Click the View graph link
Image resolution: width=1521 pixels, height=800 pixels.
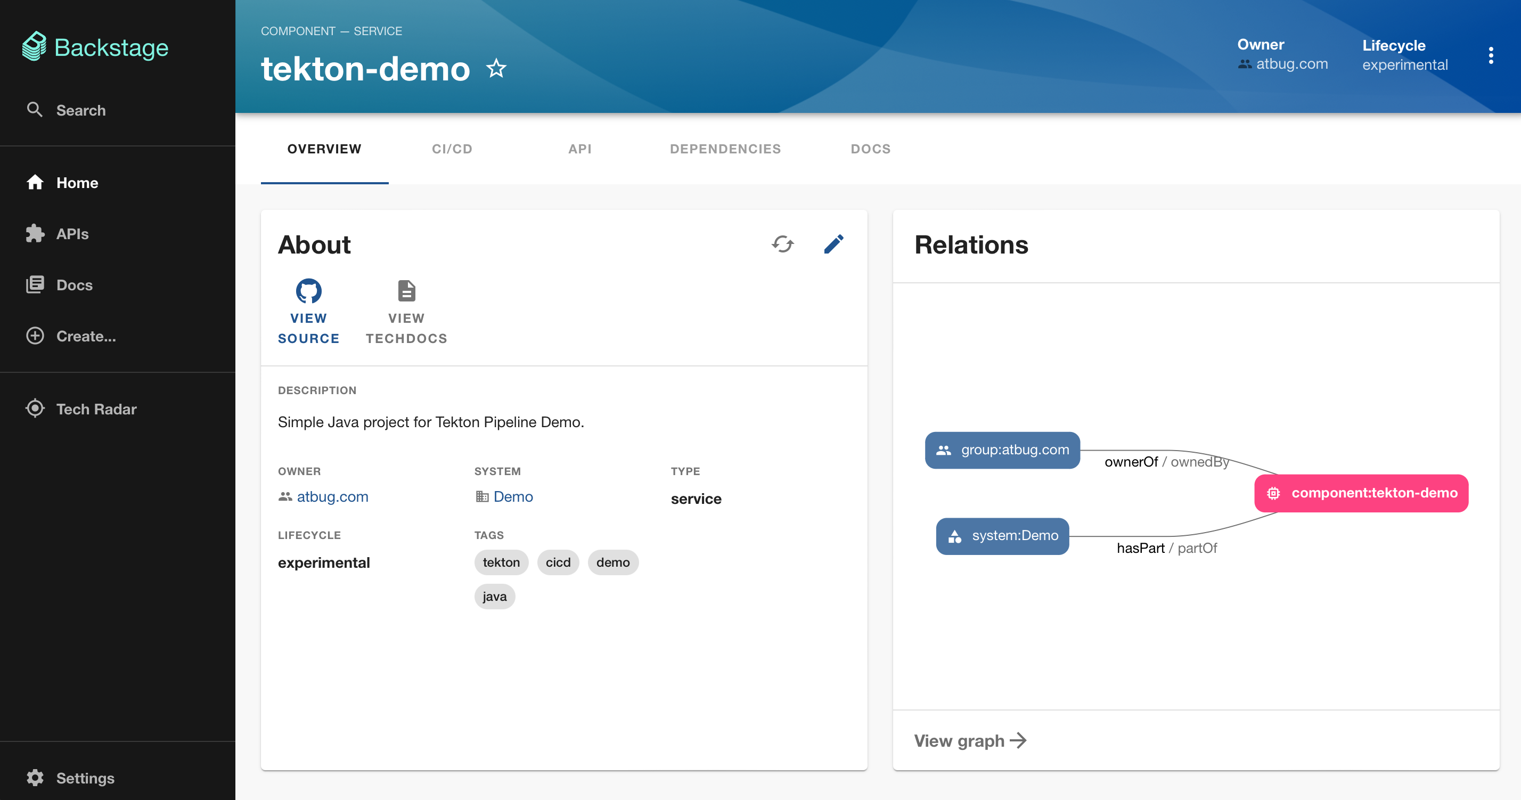tap(970, 740)
